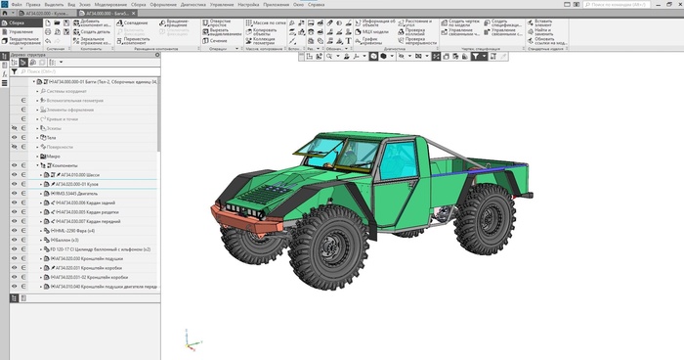Screen dimensions: 684x360
Task: Click the filter funnel icon in the view toolbar
Action: click(476, 57)
